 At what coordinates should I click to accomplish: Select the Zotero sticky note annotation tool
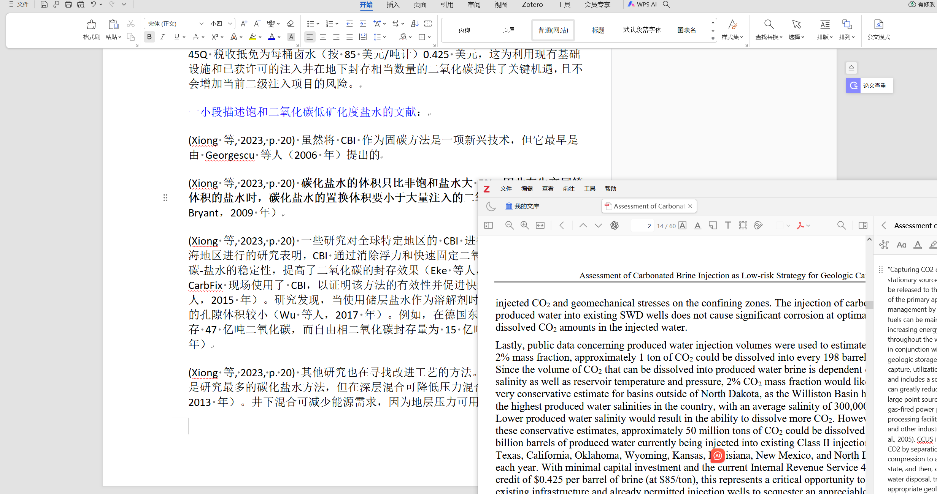pos(713,226)
